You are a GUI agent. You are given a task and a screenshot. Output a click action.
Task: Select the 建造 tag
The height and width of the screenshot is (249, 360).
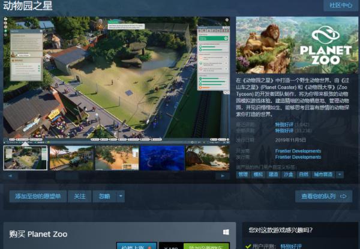click(273, 175)
